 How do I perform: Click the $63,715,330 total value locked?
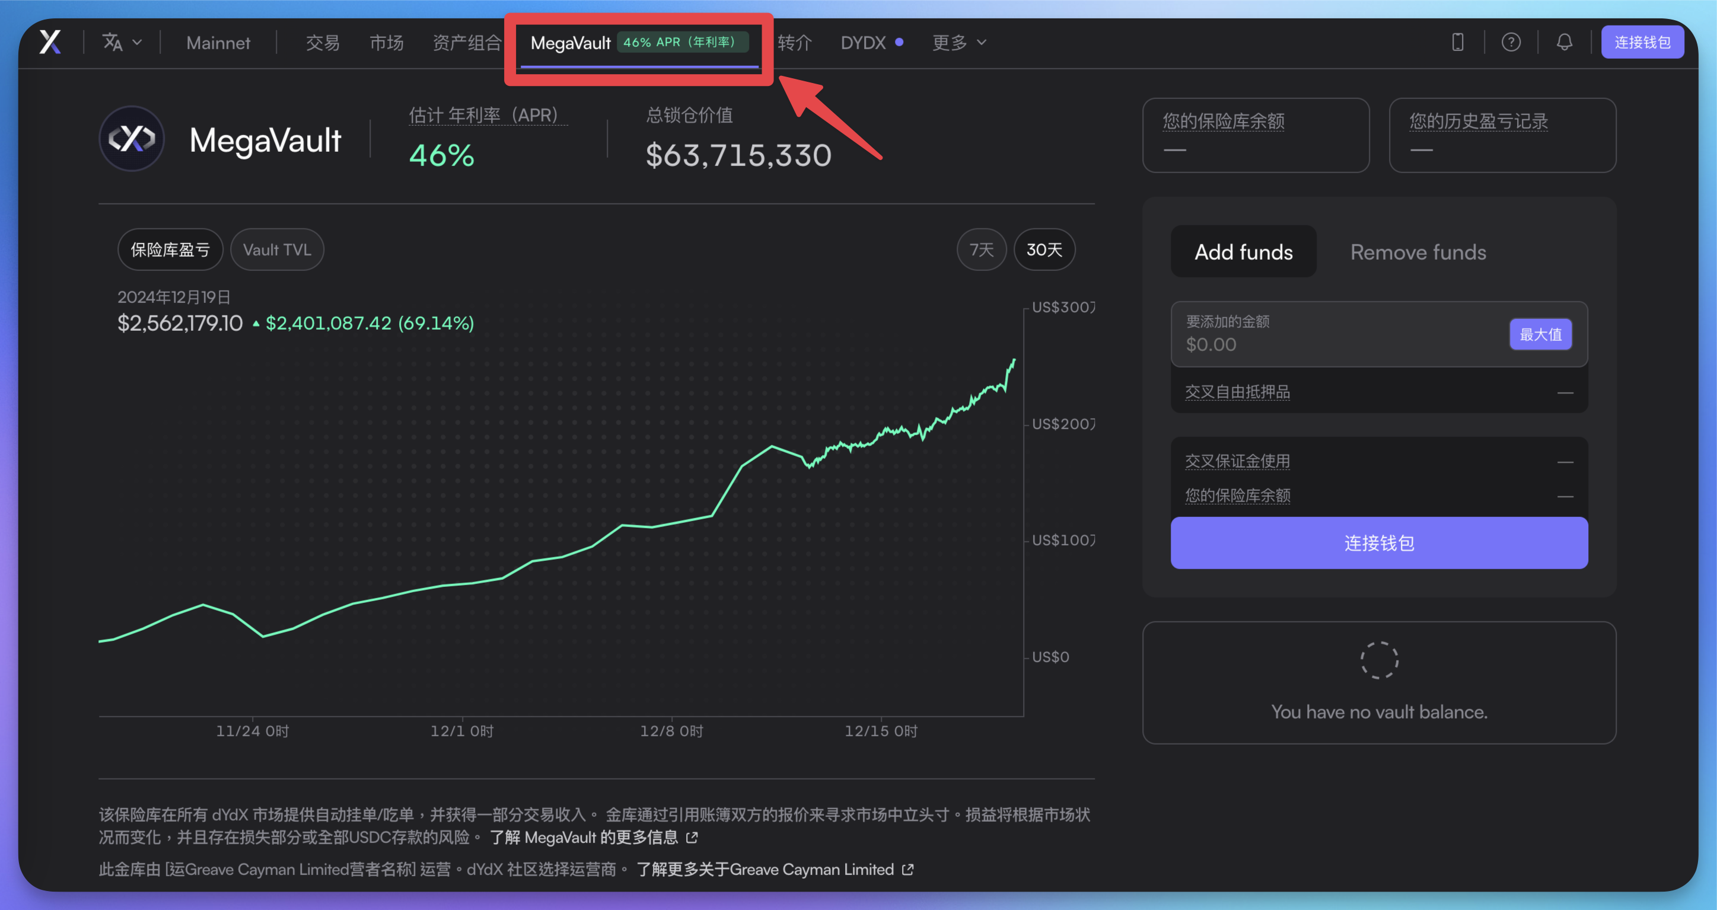tap(738, 155)
